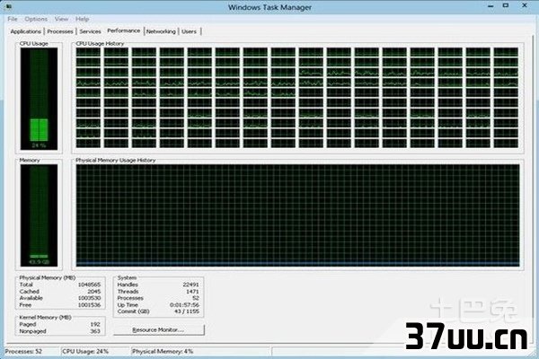Switch to the Users tab
Image resolution: width=539 pixels, height=359 pixels.
pos(189,31)
